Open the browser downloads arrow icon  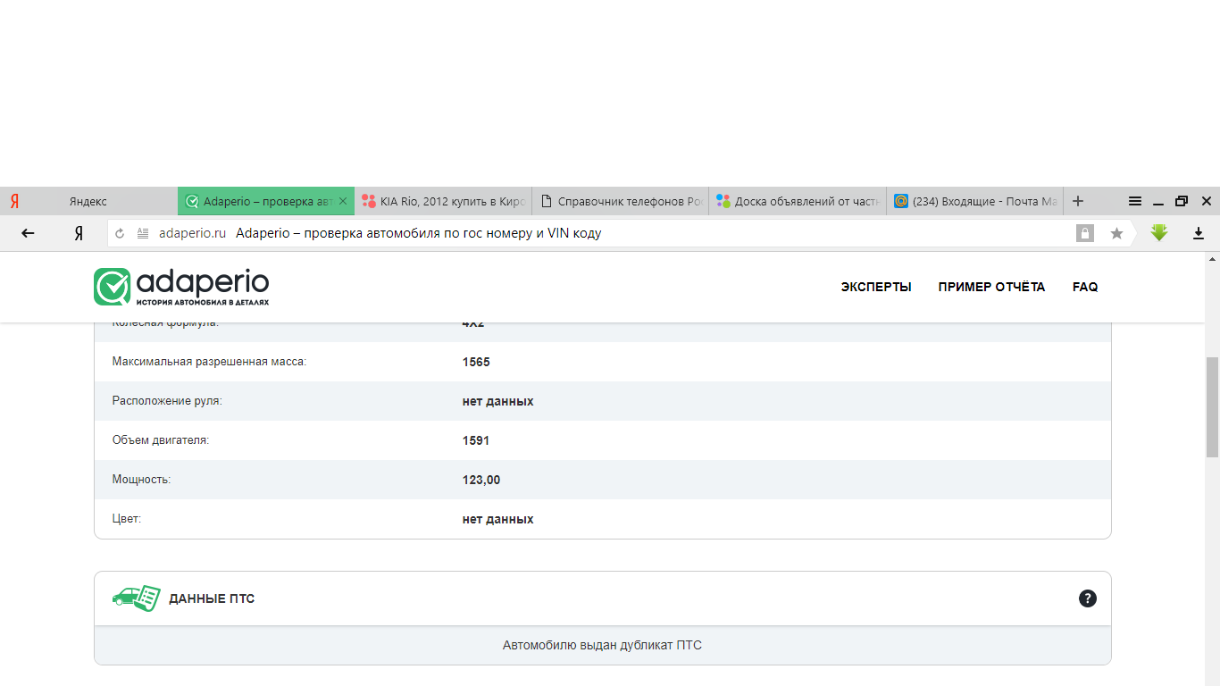(x=1199, y=233)
